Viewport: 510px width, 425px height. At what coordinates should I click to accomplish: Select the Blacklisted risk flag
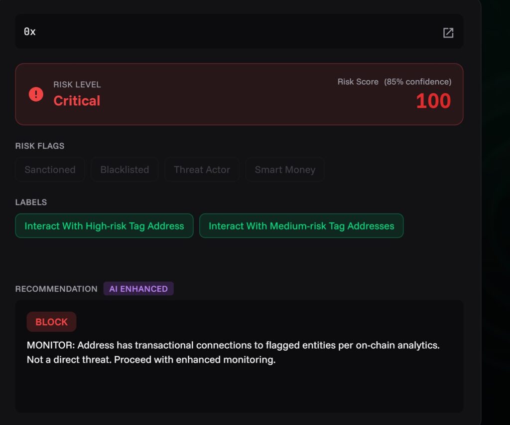pyautogui.click(x=125, y=170)
